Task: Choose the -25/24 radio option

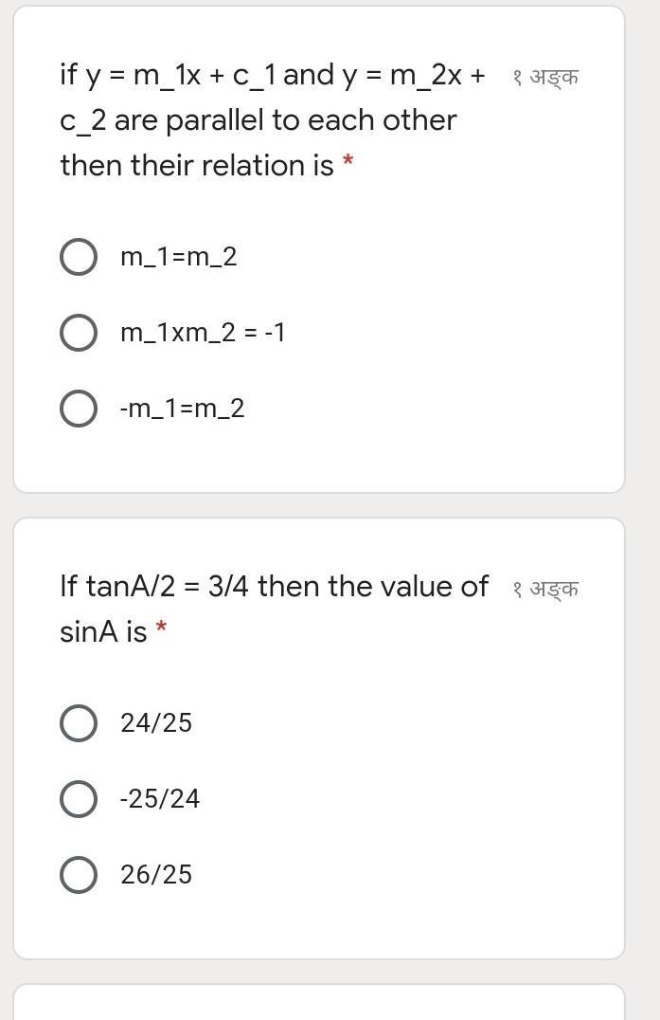Action: [78, 799]
